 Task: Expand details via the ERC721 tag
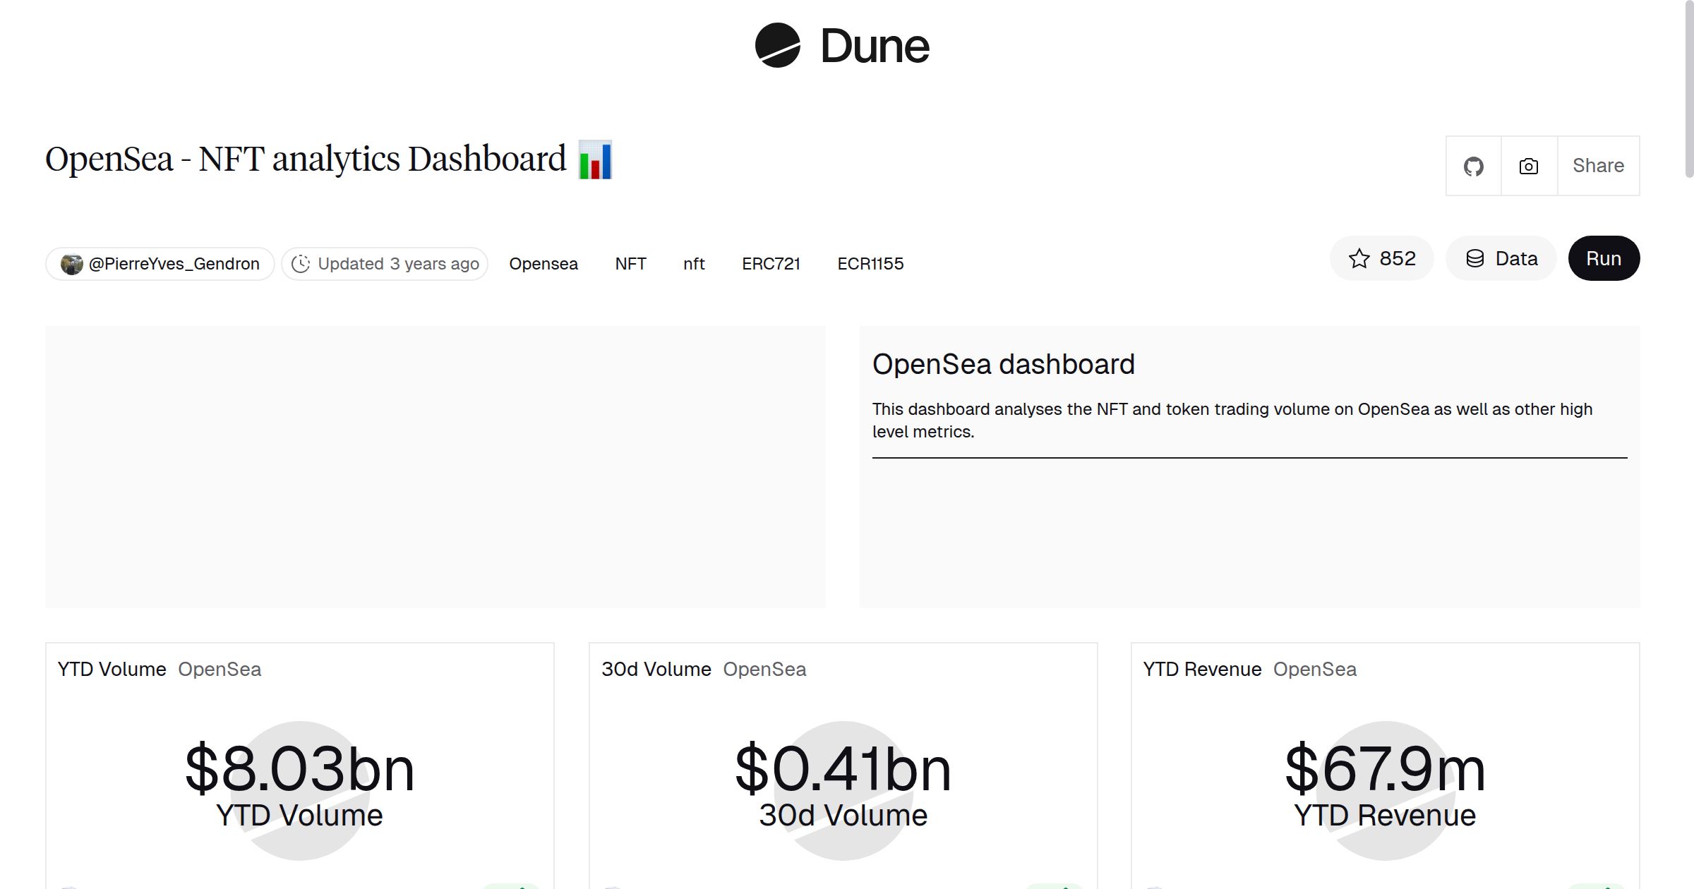(771, 263)
